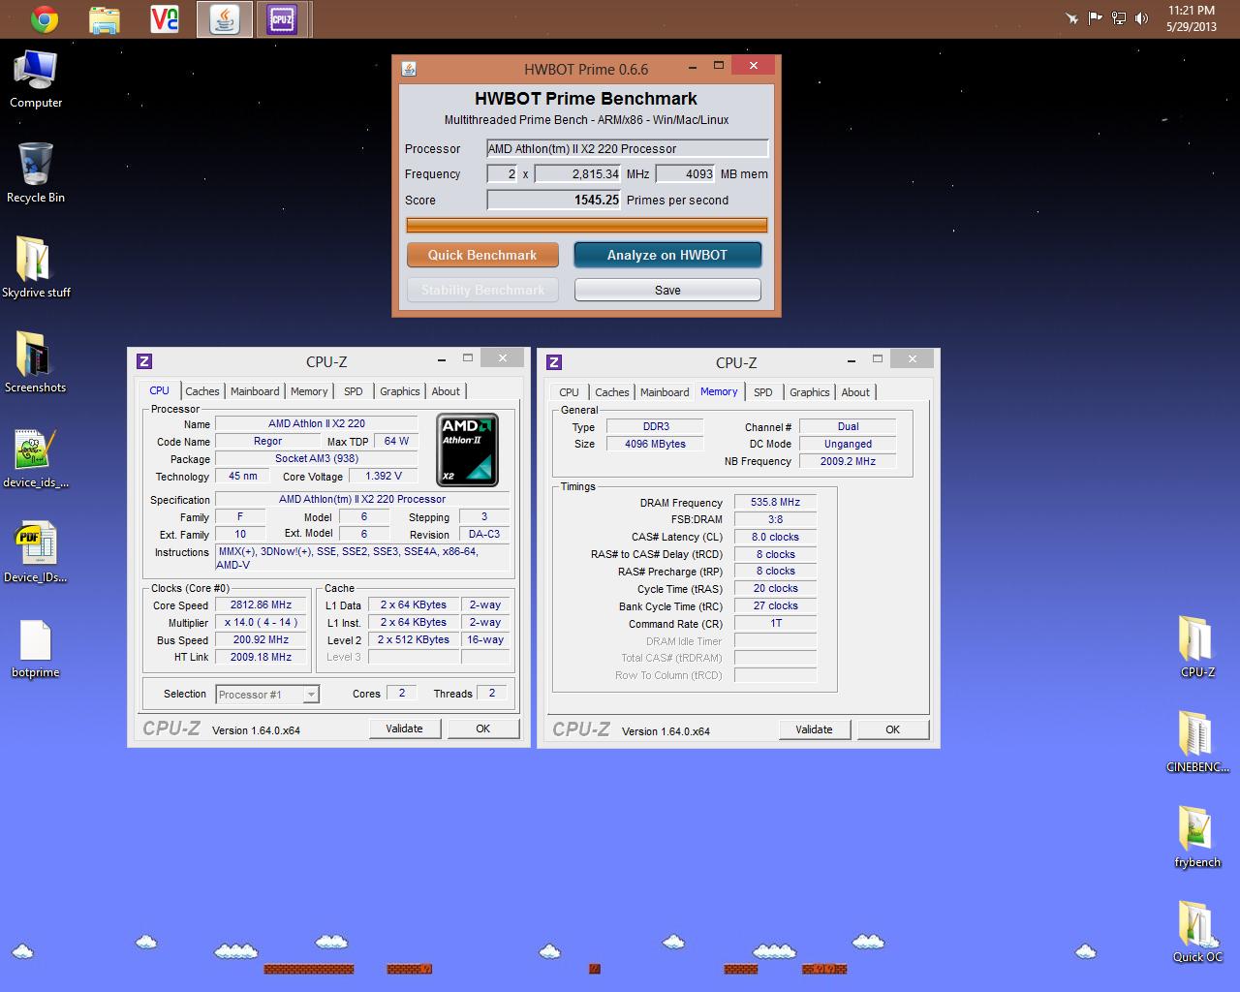Open the VNC viewer taskbar icon

click(x=164, y=19)
